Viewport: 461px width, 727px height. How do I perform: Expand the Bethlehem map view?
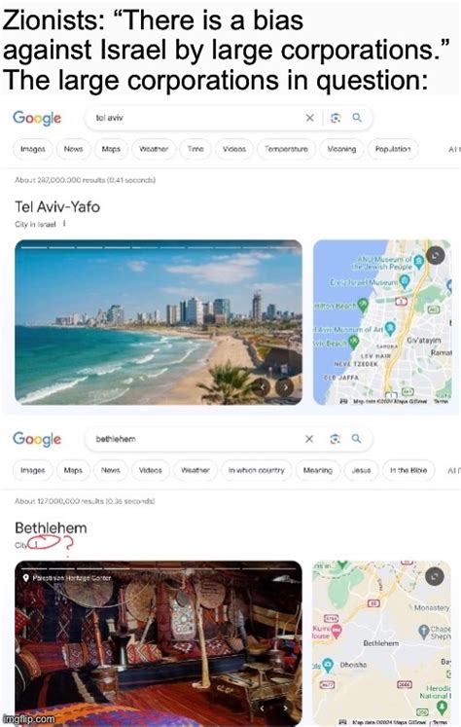[435, 576]
